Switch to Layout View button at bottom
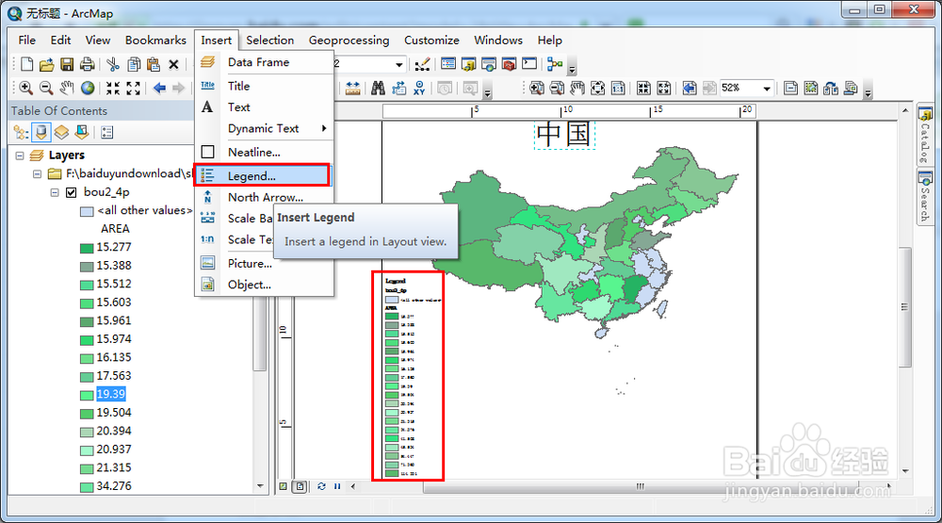Viewport: 942px width, 523px height. tap(300, 486)
